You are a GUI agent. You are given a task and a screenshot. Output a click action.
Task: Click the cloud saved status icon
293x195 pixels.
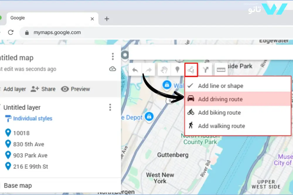(113, 69)
